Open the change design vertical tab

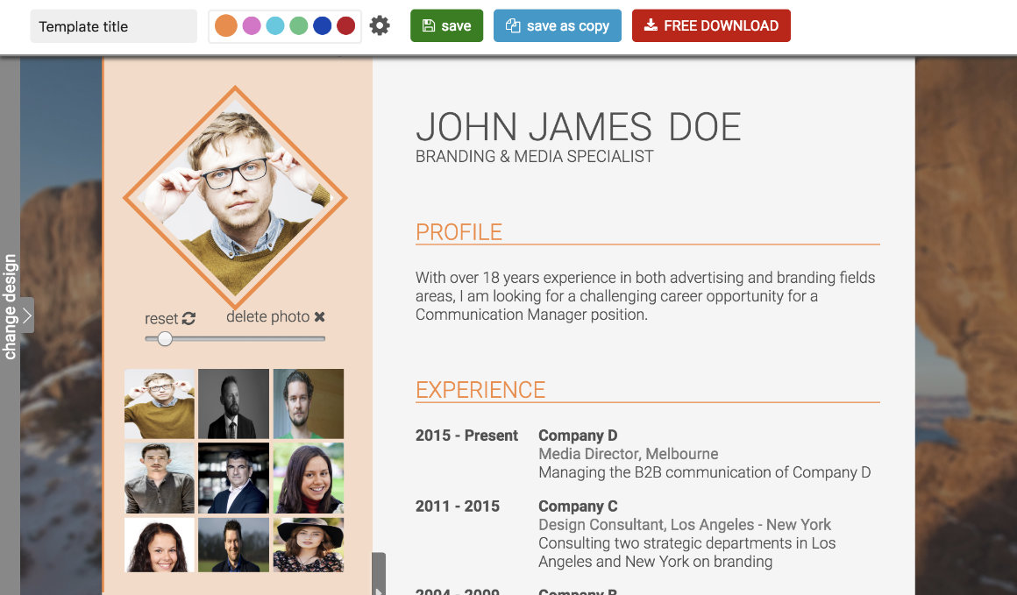pyautogui.click(x=10, y=308)
